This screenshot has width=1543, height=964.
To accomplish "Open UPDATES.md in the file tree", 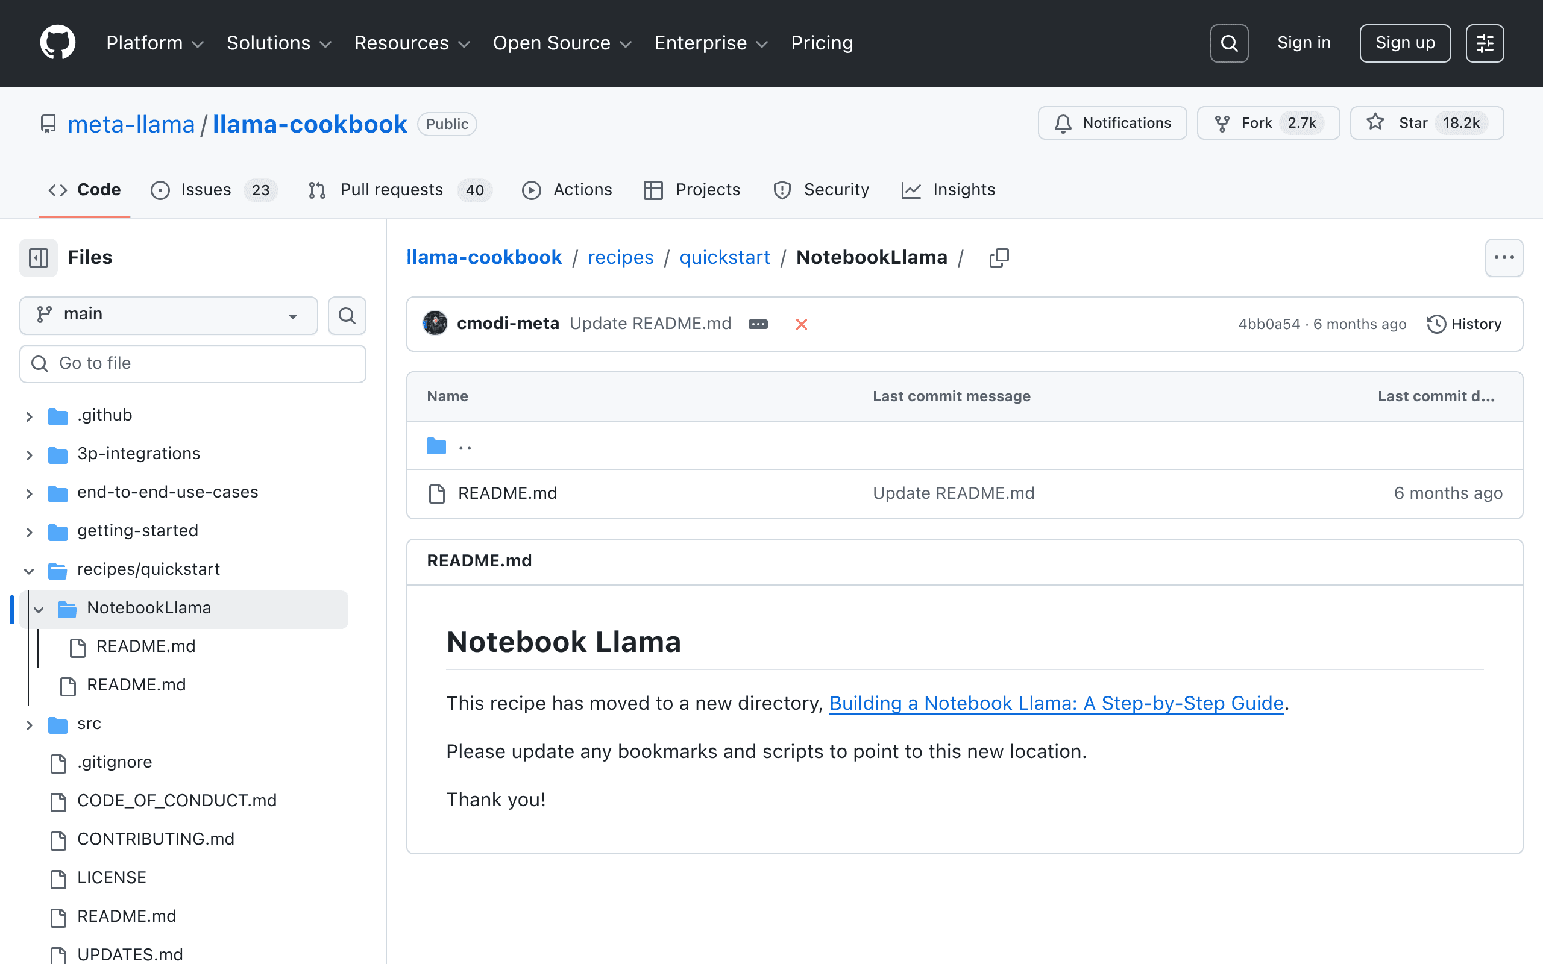I will (130, 954).
